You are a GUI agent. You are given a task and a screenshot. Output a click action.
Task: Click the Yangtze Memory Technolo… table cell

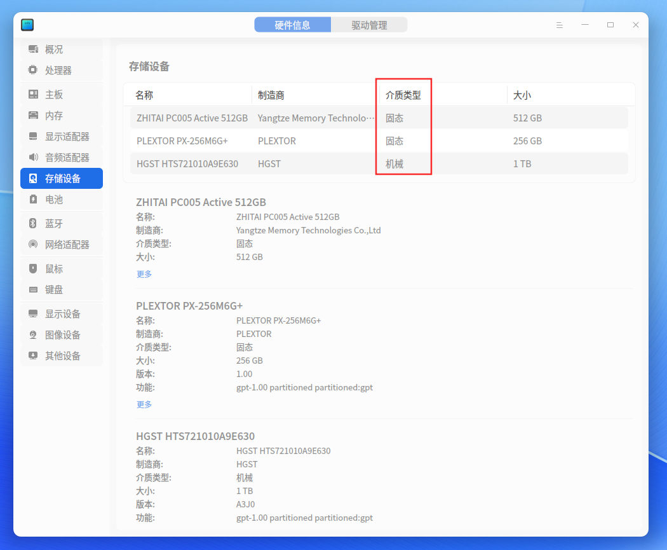pos(316,118)
